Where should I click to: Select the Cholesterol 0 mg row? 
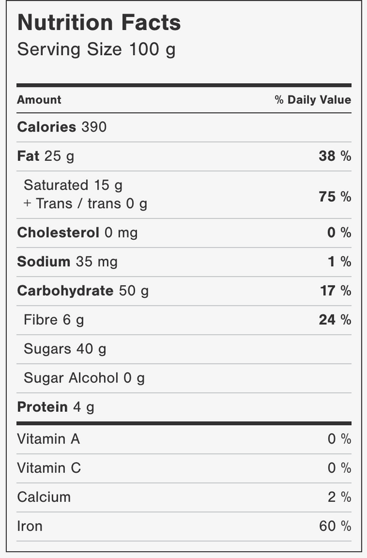[x=184, y=232]
